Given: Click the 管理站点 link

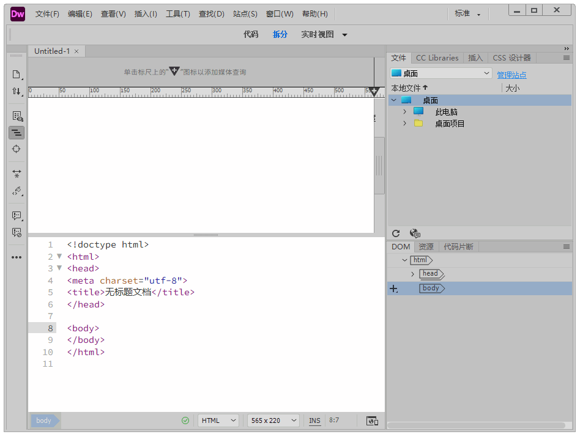Looking at the screenshot, I should [511, 75].
